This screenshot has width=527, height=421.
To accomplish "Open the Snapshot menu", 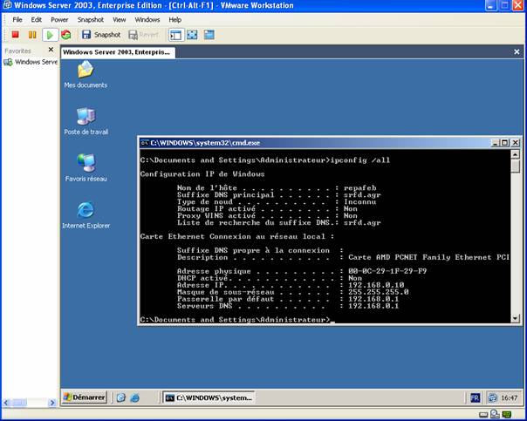I will click(91, 20).
